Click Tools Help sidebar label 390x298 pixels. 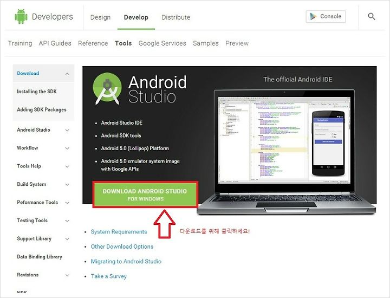(x=29, y=166)
